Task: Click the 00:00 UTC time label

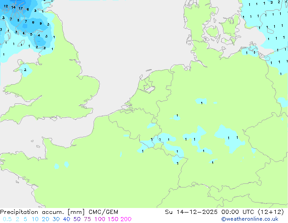Action: (x=238, y=212)
